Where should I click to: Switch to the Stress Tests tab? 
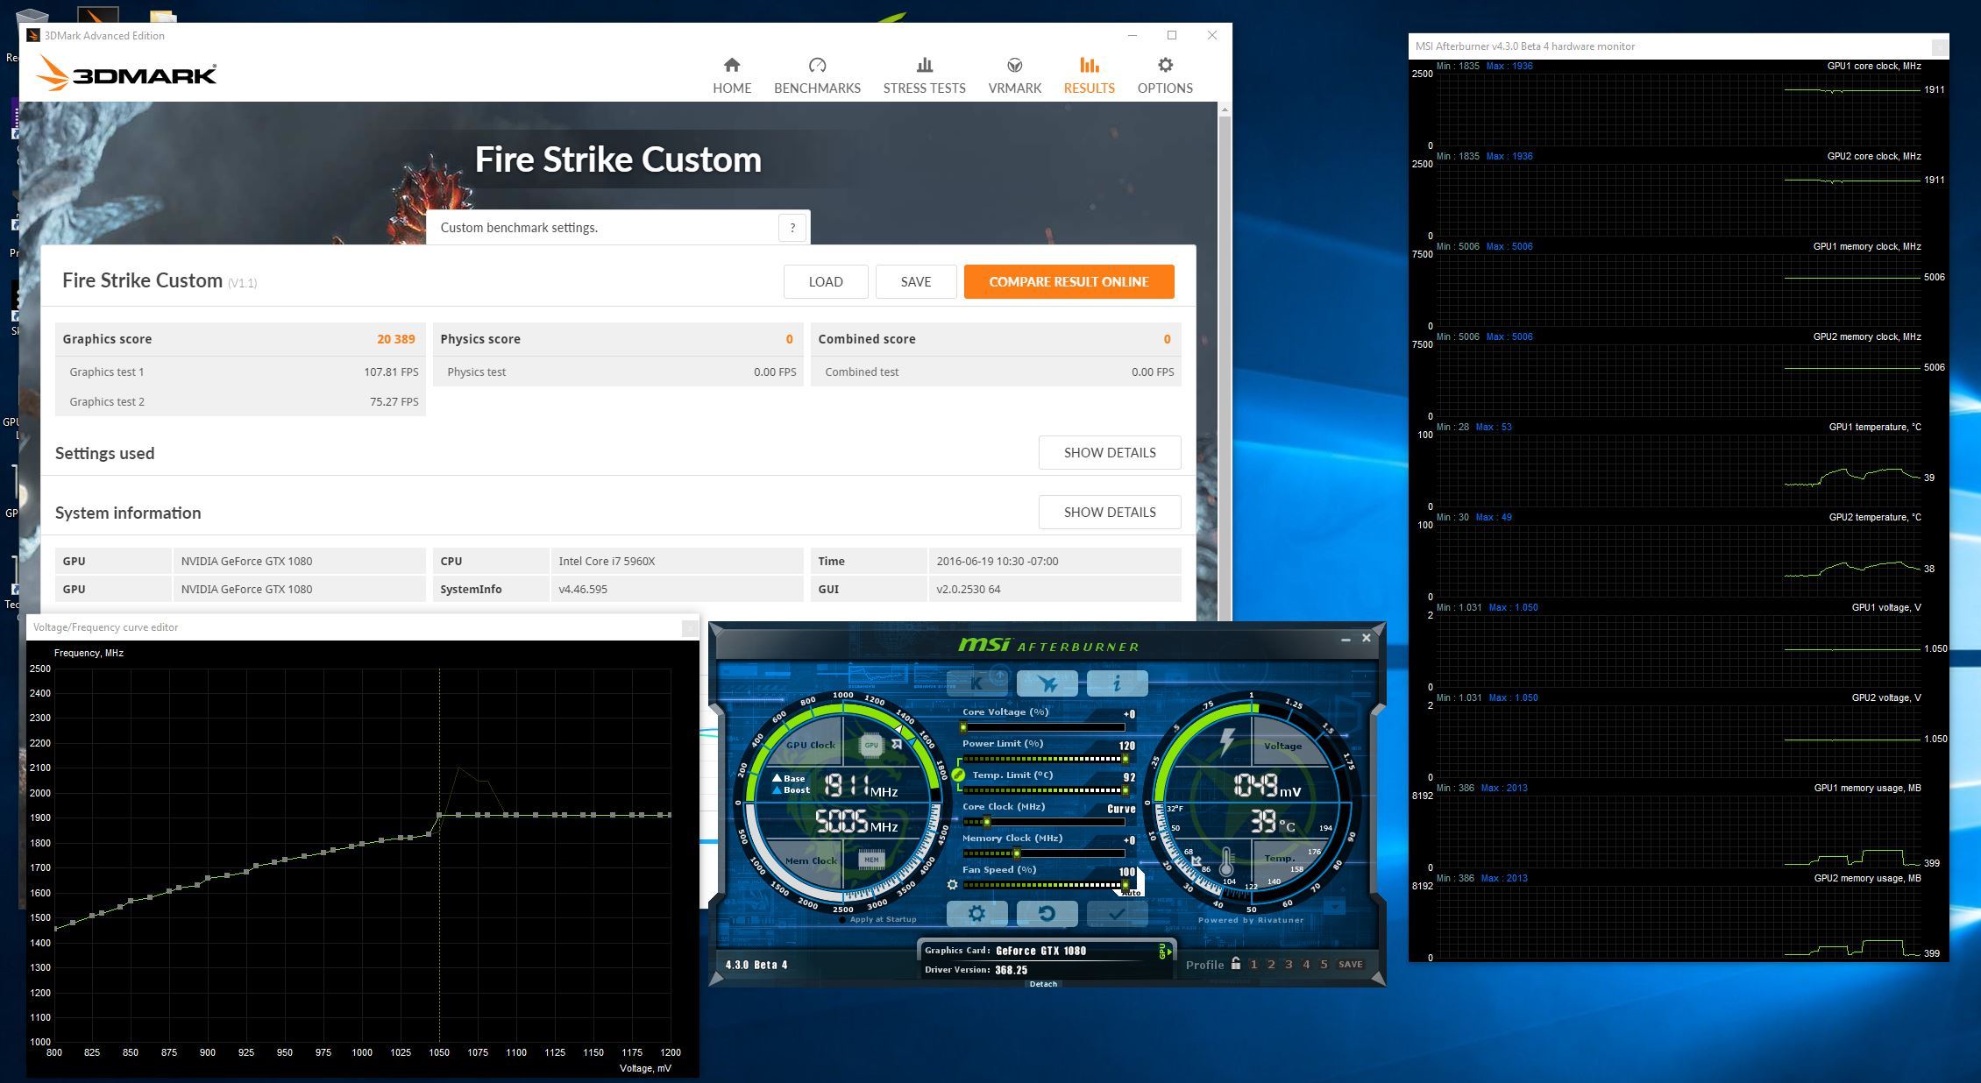point(924,75)
